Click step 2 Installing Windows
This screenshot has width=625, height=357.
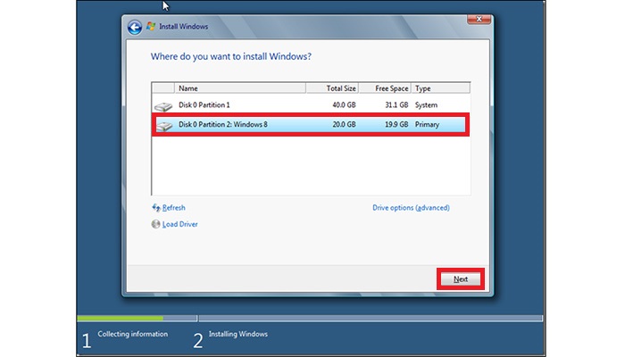coord(237,335)
